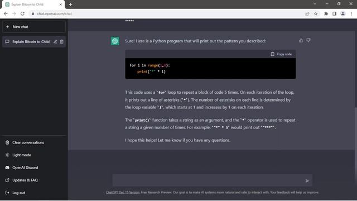
Task: Click the chat bubble icon in sidebar
Action: (x=7, y=42)
